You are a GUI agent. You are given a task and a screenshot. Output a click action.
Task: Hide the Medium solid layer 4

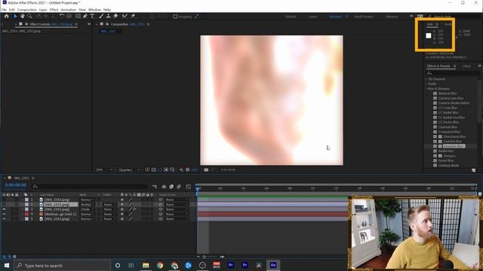click(x=4, y=214)
